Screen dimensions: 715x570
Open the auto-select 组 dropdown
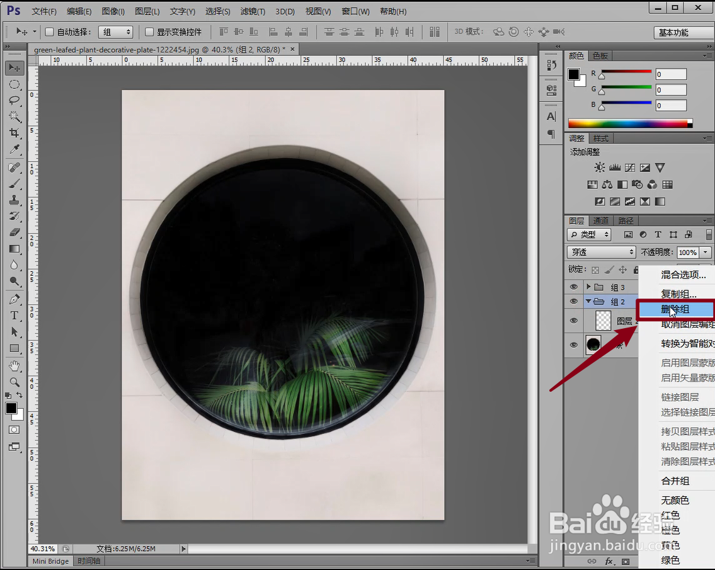pos(116,32)
